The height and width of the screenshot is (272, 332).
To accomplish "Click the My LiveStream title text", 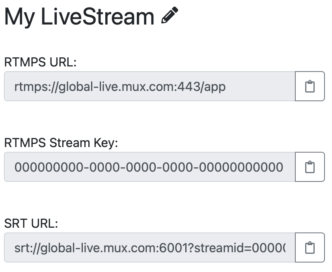I will [79, 17].
